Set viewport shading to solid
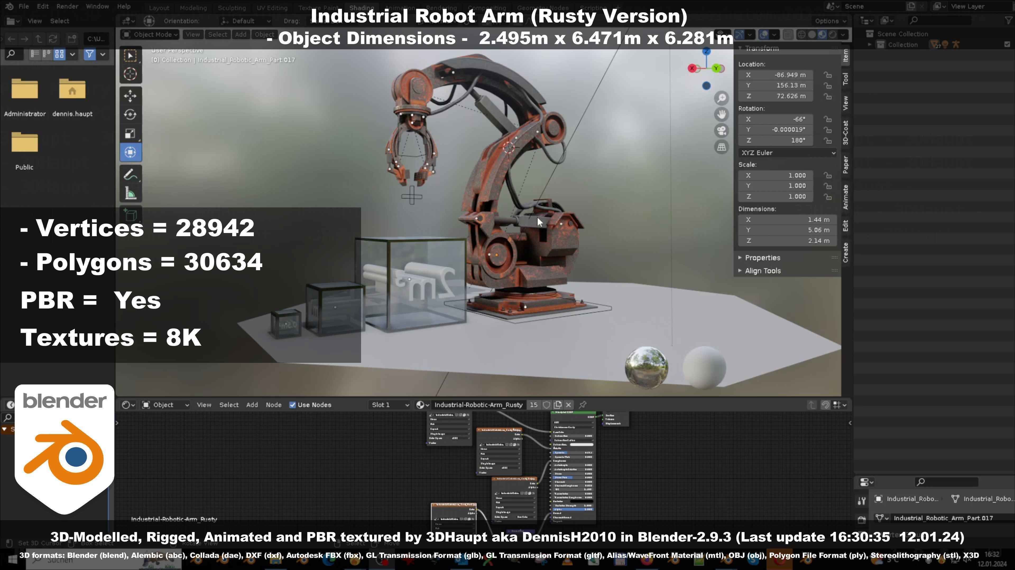Screen dimensions: 1015x570 812,35
